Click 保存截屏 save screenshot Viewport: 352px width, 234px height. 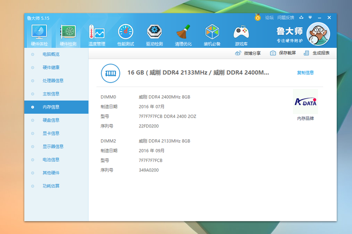(x=287, y=53)
